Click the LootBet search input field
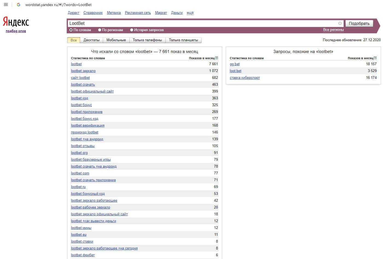Viewport: 385px width, 259px height. [x=202, y=23]
